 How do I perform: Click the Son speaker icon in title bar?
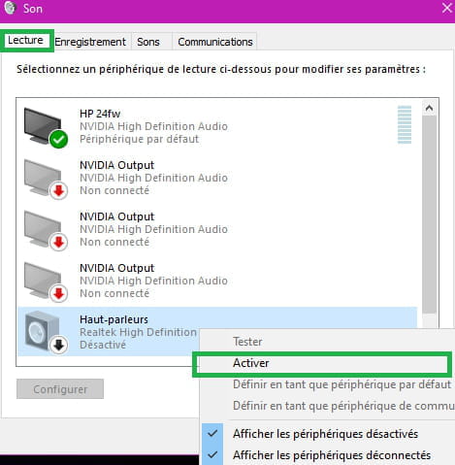coord(10,8)
